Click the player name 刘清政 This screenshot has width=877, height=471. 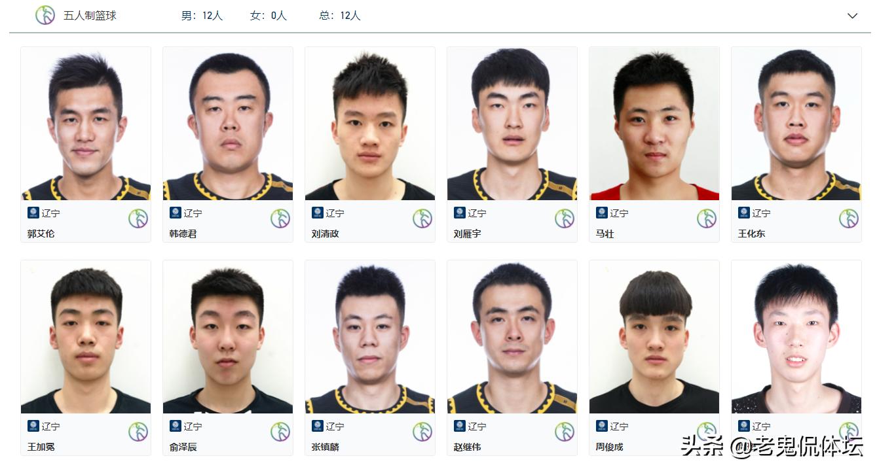(x=326, y=234)
